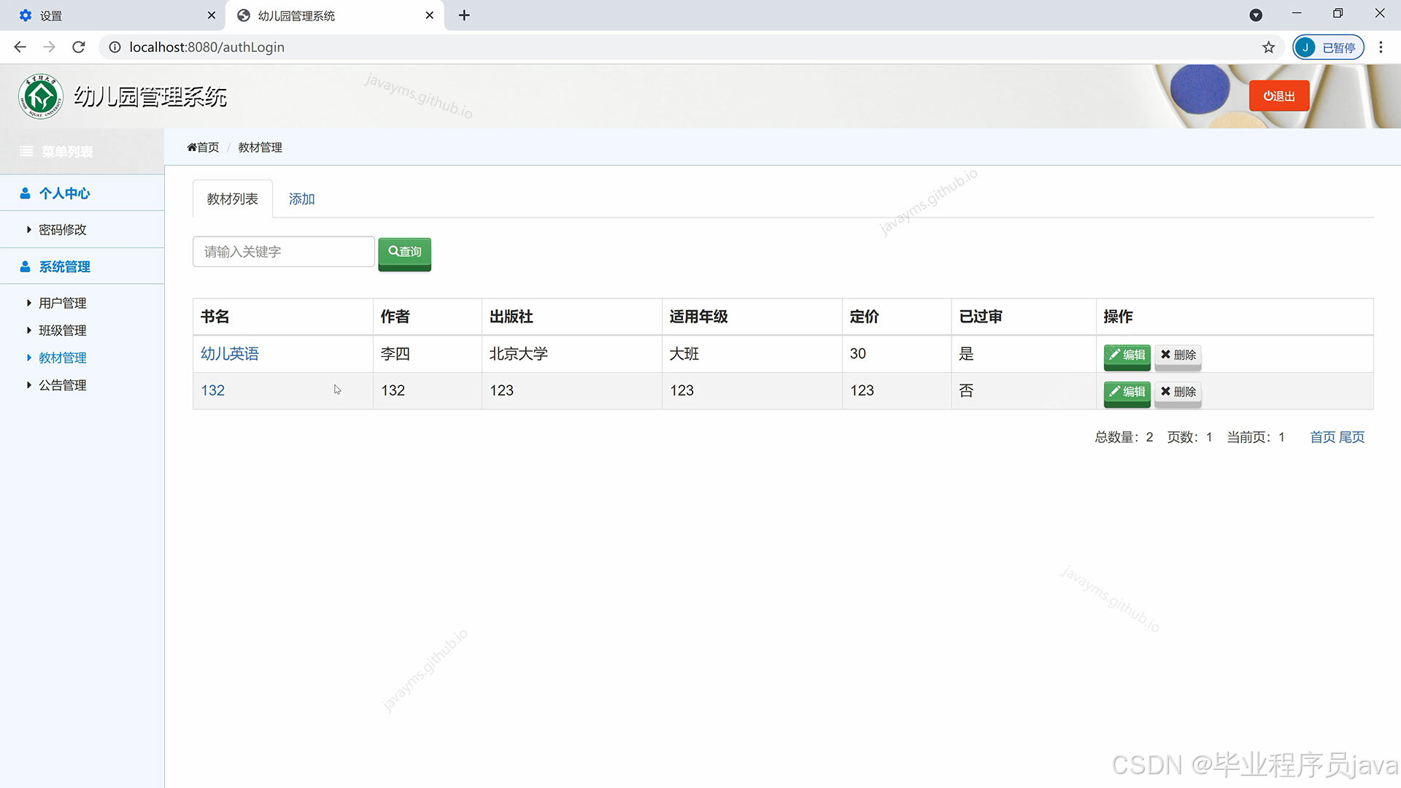Click the 系统管理 user icon
1401x788 pixels.
(x=25, y=266)
